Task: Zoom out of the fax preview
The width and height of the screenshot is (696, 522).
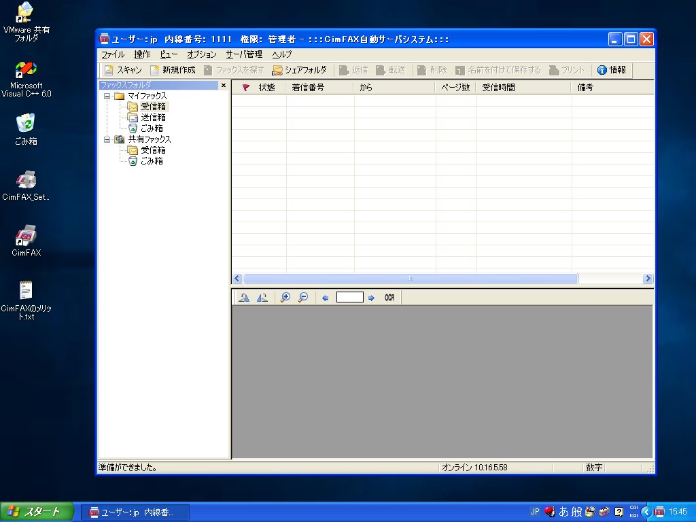Action: pyautogui.click(x=303, y=298)
